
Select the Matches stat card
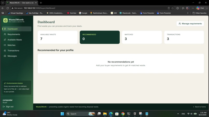click(x=142, y=37)
